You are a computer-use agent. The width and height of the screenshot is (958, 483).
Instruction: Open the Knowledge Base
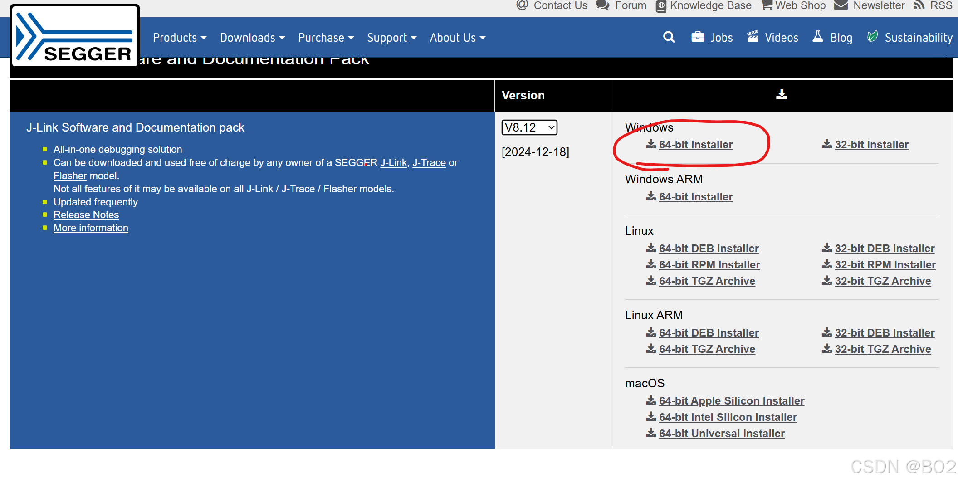(x=710, y=5)
